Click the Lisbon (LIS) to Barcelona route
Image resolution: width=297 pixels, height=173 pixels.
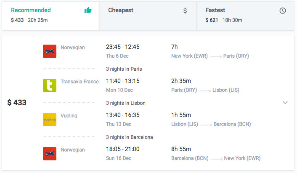tap(211, 124)
